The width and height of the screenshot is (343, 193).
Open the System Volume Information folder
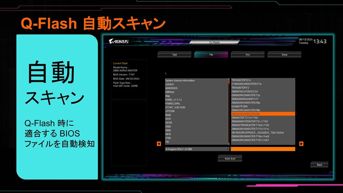tap(180, 81)
